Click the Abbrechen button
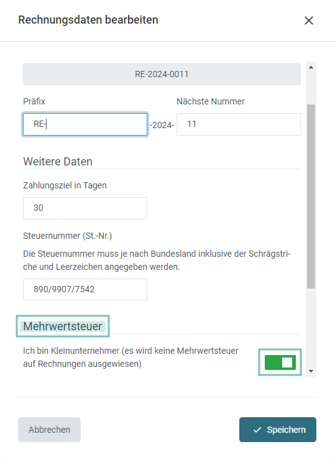The width and height of the screenshot is (335, 462). tap(49, 430)
